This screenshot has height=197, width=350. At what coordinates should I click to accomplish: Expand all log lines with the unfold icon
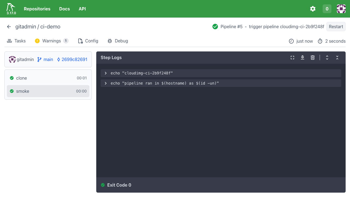(x=327, y=57)
